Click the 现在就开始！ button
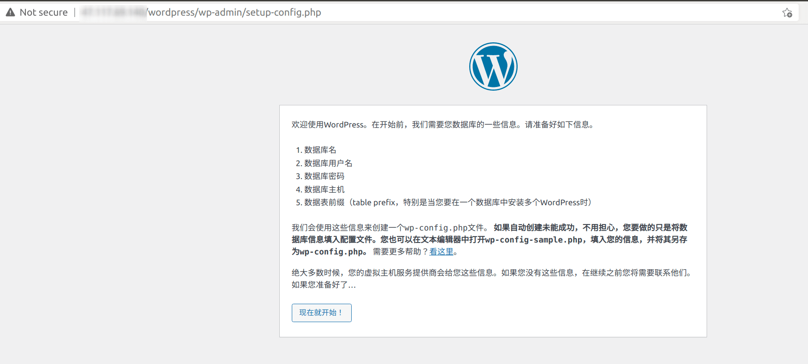This screenshot has width=808, height=364. pyautogui.click(x=321, y=313)
